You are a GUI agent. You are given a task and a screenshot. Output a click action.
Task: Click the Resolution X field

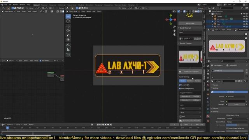(190, 96)
